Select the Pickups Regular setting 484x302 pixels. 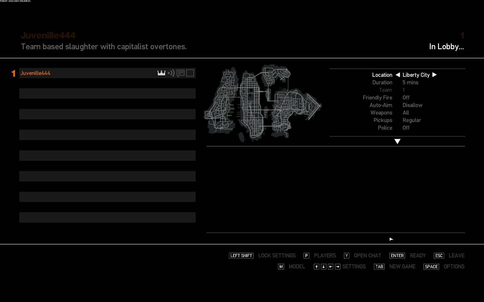coord(411,120)
